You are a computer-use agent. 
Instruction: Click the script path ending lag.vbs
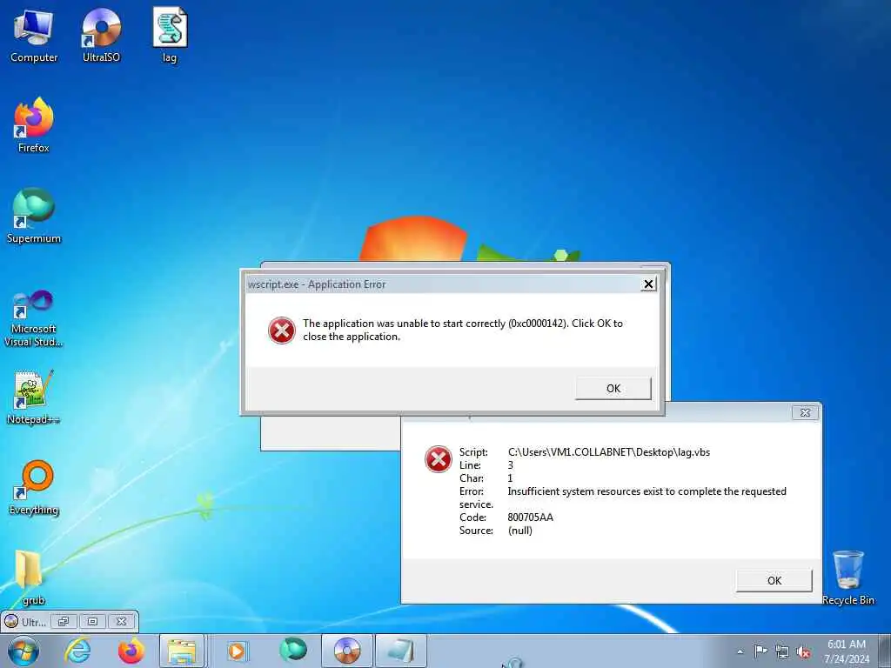coord(608,452)
